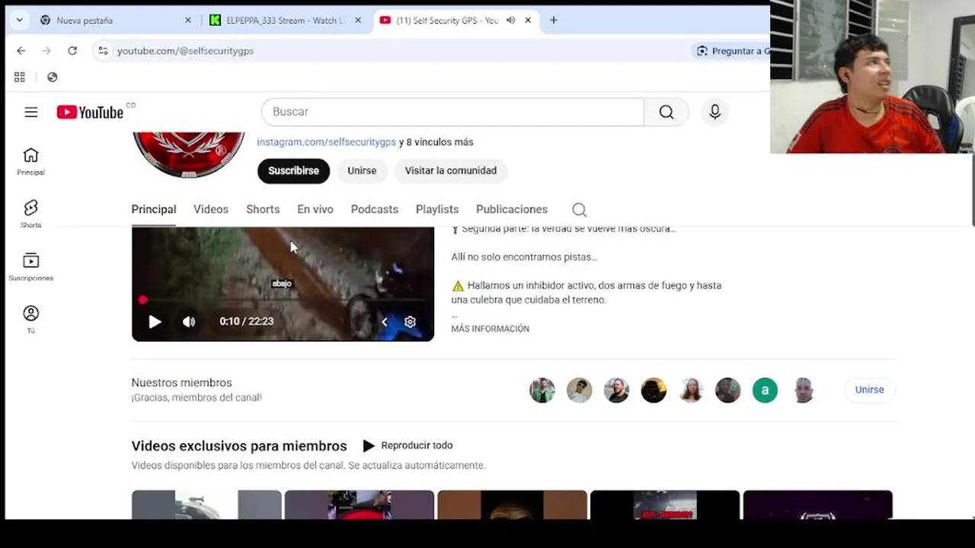Screen dimensions: 975x548
Task: Click the Buscar search field
Action: (x=452, y=112)
